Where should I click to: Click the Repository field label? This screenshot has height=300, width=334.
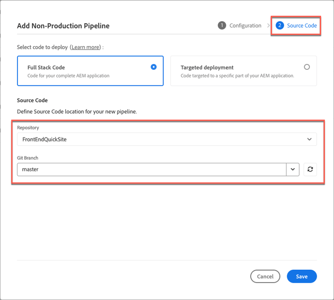click(28, 128)
